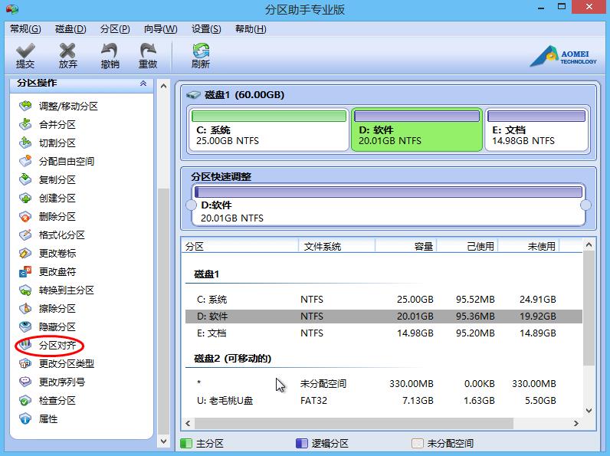This screenshot has height=456, width=610.
Task: Select E: 文档 partition block in disk map
Action: point(536,130)
